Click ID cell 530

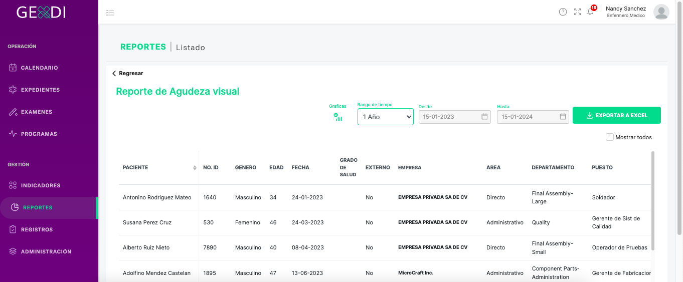pyautogui.click(x=208, y=222)
